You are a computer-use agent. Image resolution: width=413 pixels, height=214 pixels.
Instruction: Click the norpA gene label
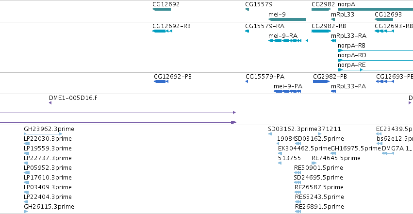(x=347, y=4)
